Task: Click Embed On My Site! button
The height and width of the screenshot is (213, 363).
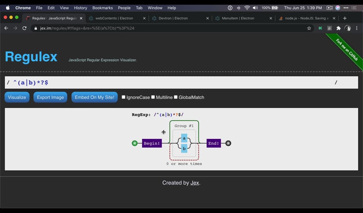Action: tap(94, 97)
